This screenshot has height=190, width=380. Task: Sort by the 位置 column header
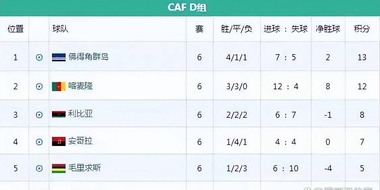click(15, 29)
